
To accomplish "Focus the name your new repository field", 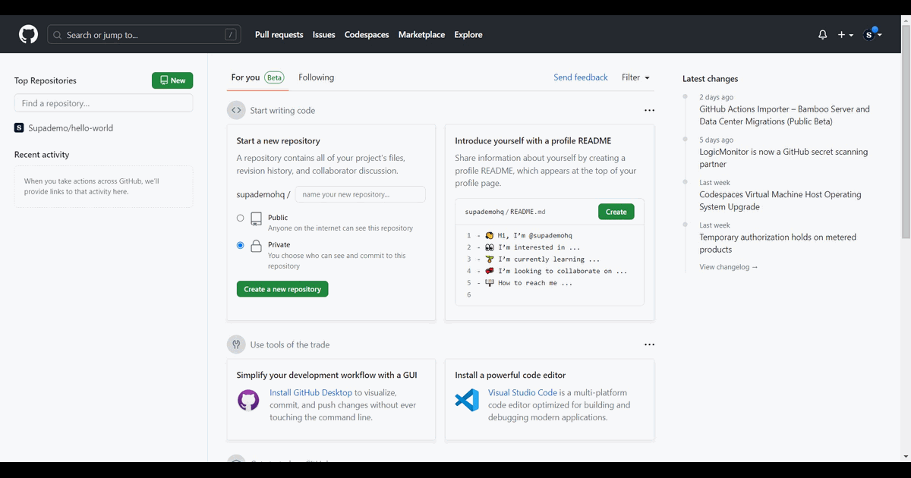I will [360, 194].
